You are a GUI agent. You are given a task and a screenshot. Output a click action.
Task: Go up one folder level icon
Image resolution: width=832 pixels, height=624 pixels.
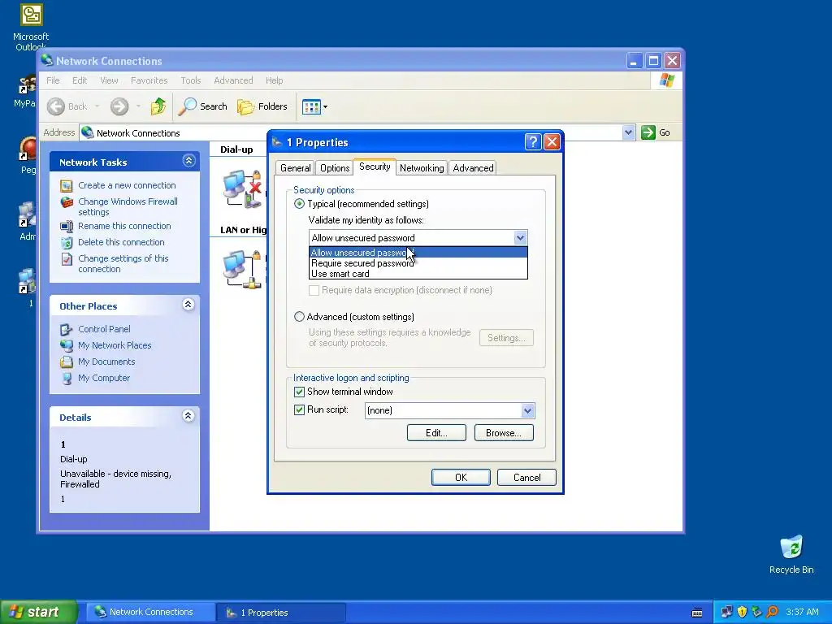tap(158, 106)
